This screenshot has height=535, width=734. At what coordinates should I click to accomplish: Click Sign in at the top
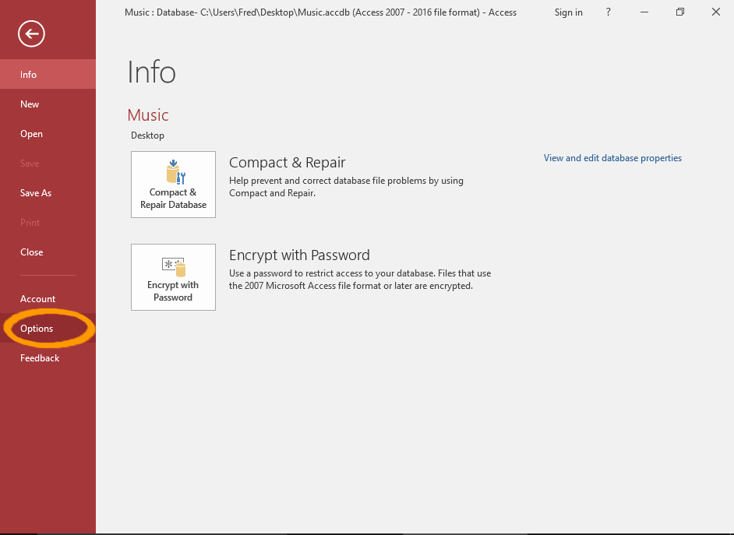pos(568,12)
